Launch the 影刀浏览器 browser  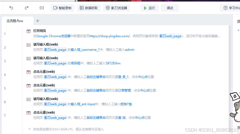[117, 8]
